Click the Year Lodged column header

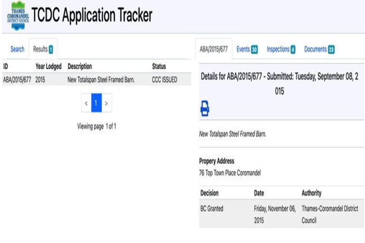(x=48, y=66)
